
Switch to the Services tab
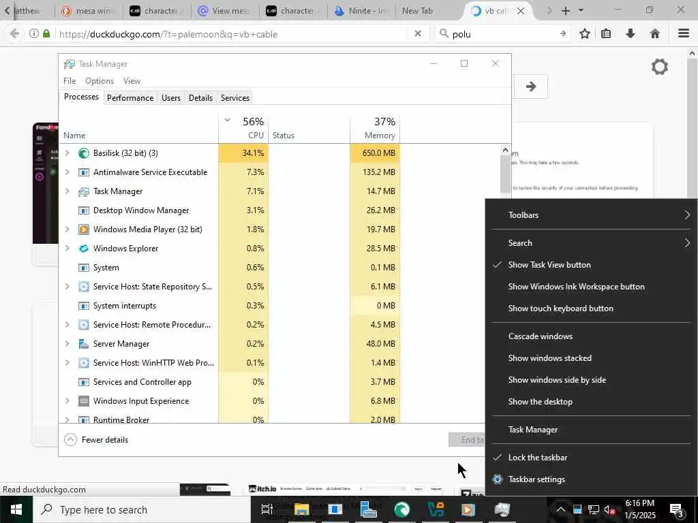point(235,98)
